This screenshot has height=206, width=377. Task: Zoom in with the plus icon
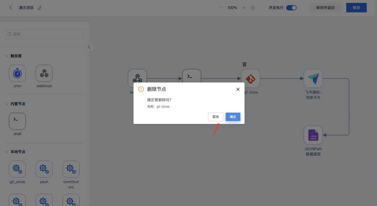pyautogui.click(x=244, y=8)
